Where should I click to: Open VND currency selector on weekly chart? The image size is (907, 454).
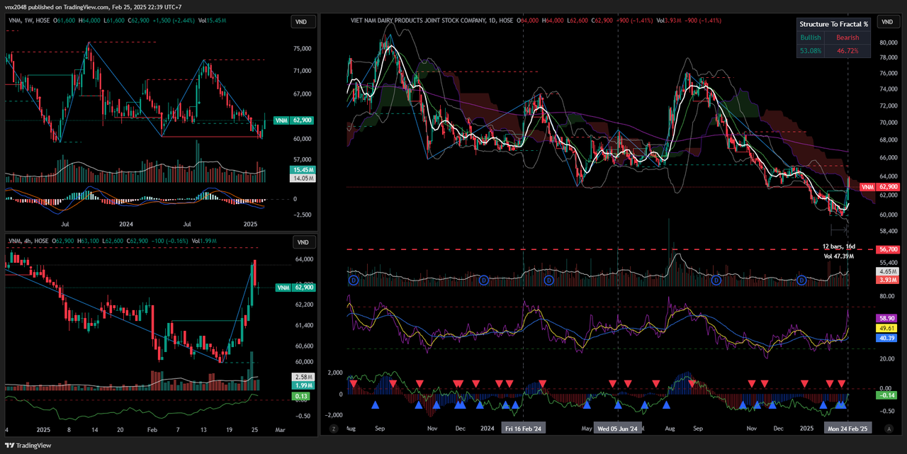302,22
